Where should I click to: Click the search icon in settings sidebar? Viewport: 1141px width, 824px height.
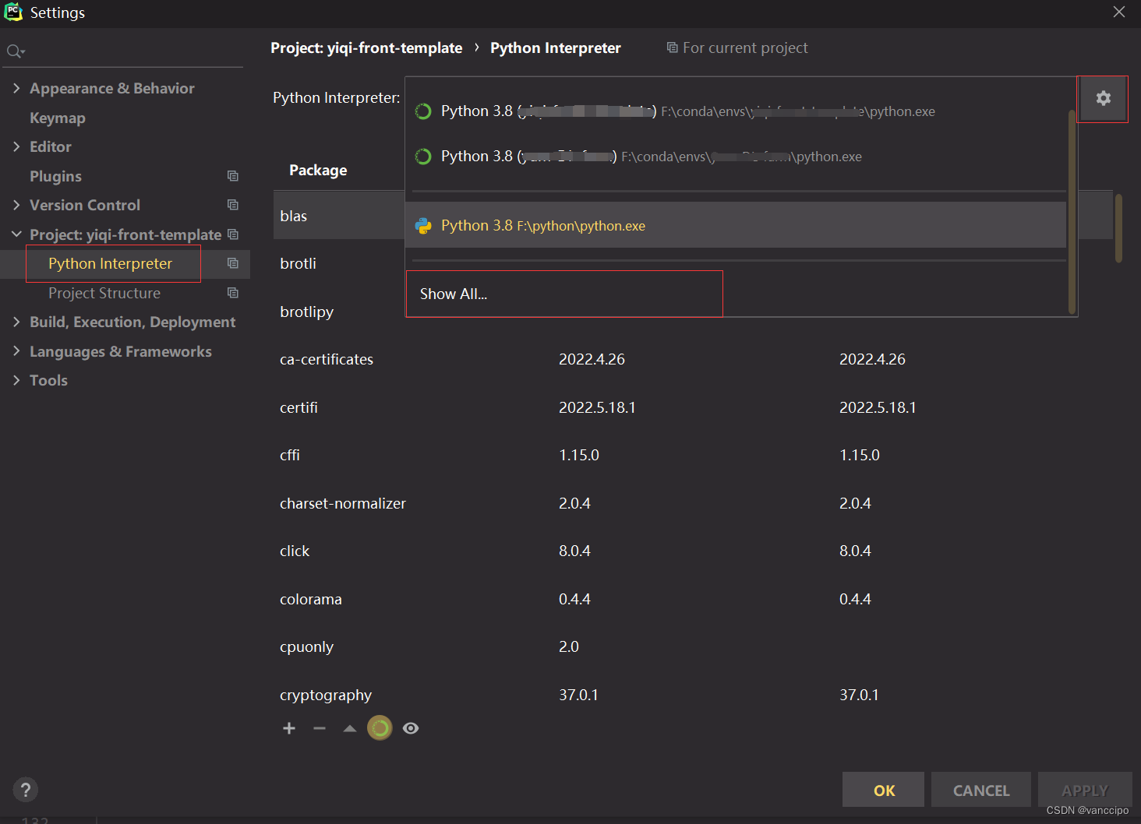(15, 51)
